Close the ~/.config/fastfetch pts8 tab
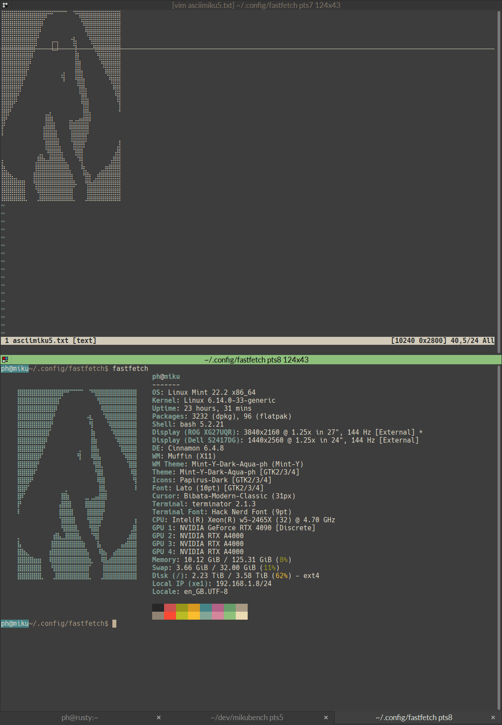The image size is (502, 725). coord(493,717)
